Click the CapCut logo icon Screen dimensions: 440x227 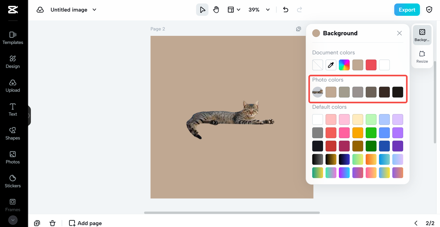point(13,10)
